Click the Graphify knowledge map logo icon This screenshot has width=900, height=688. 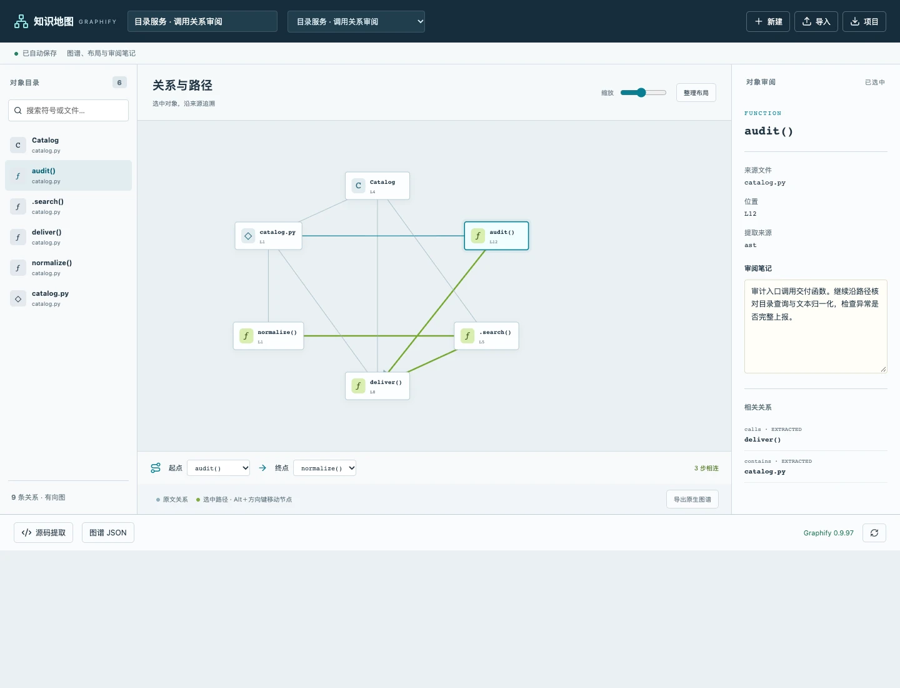point(21,21)
